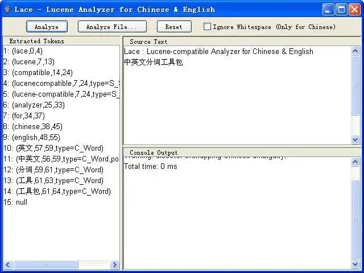Click the Console Output vertical scrollbar thumb
The height and width of the screenshot is (273, 364).
[x=355, y=220]
